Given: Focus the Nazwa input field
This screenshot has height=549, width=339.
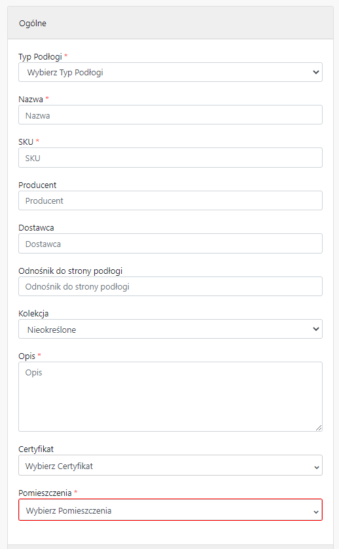Looking at the screenshot, I should click(x=170, y=115).
